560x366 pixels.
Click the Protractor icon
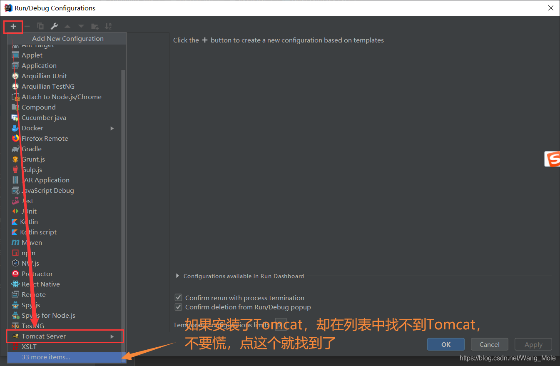pyautogui.click(x=15, y=274)
